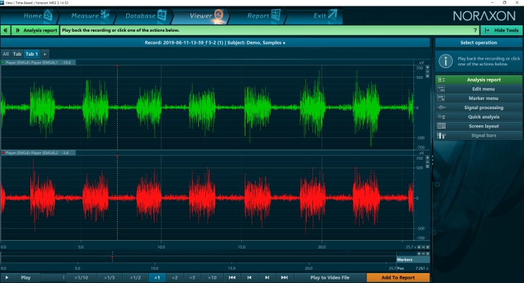Click the Signal processing icon
Image resolution: width=524 pixels, height=283 pixels.
(441, 108)
